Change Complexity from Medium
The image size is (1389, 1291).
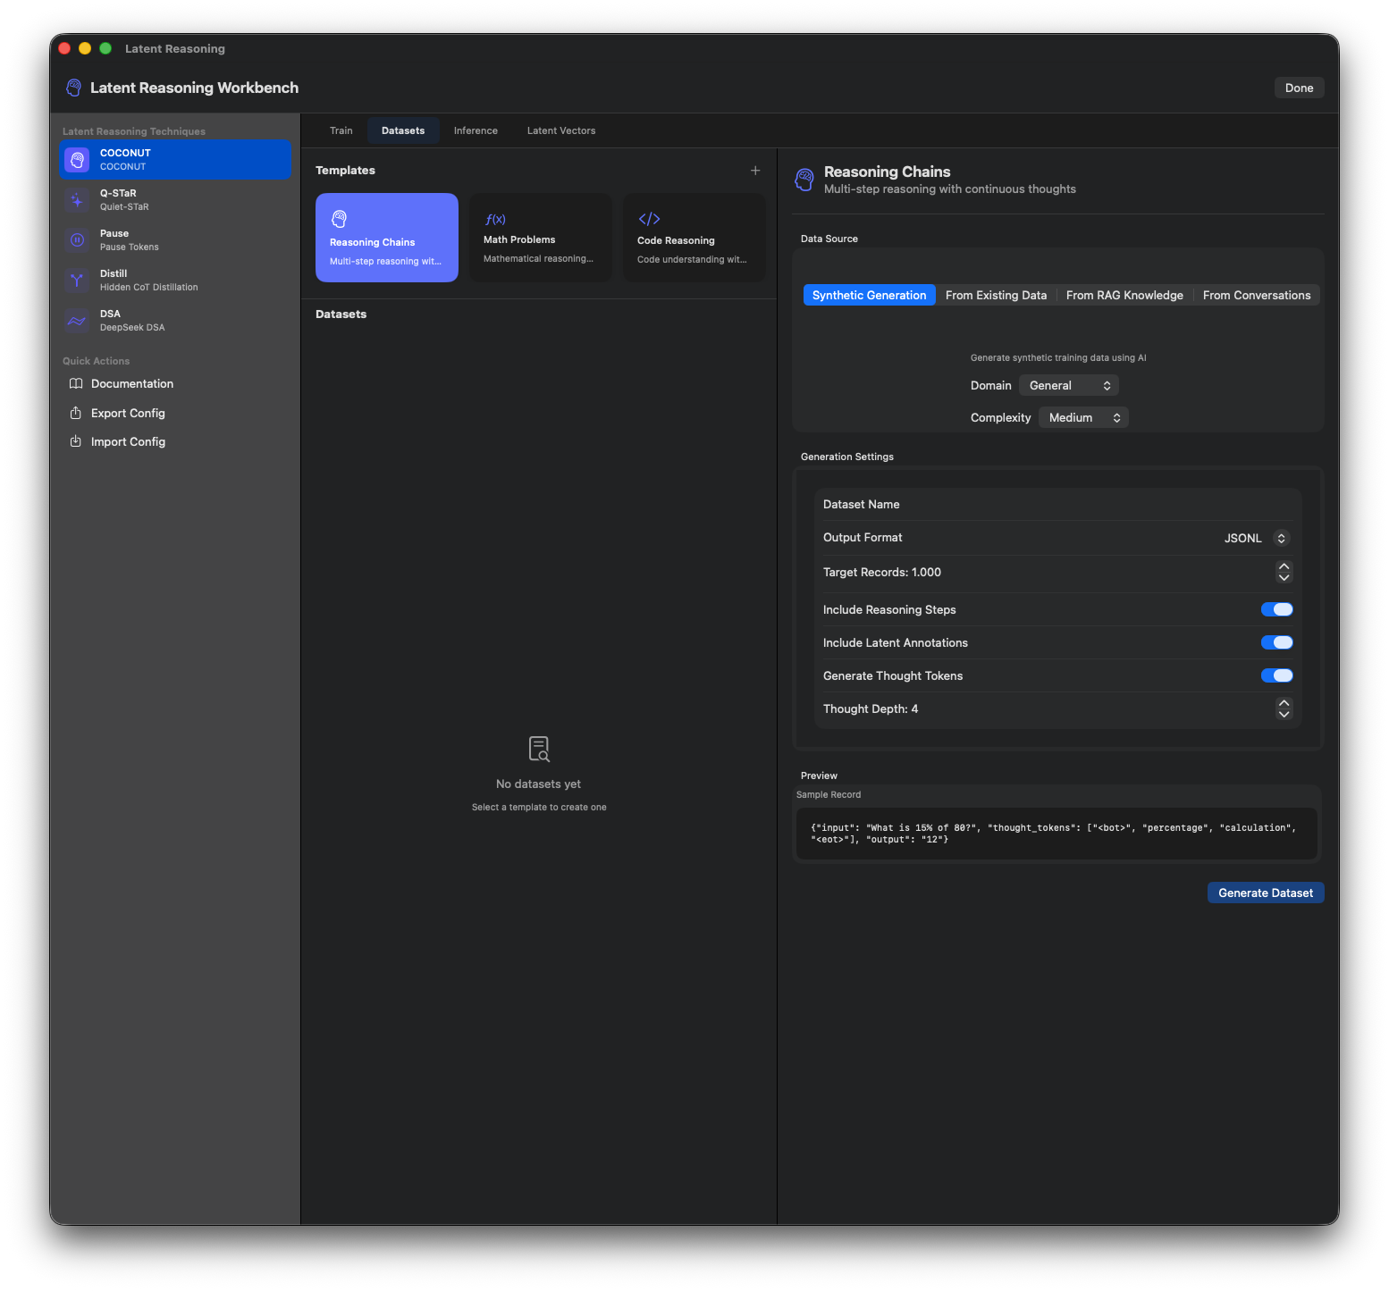tap(1082, 416)
